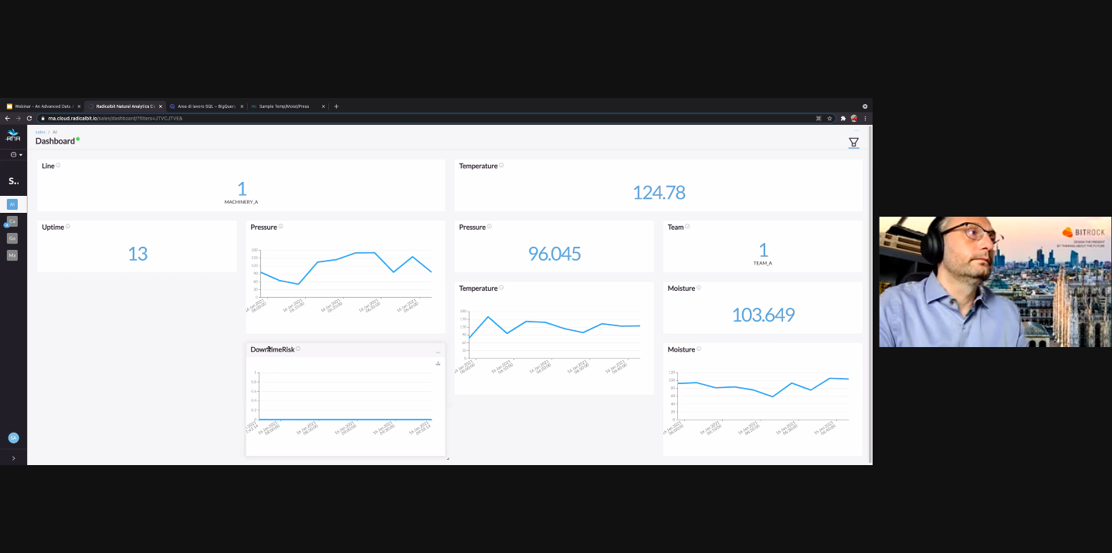Image resolution: width=1112 pixels, height=553 pixels.
Task: Select the Ca sidebar item
Action: pos(12,221)
